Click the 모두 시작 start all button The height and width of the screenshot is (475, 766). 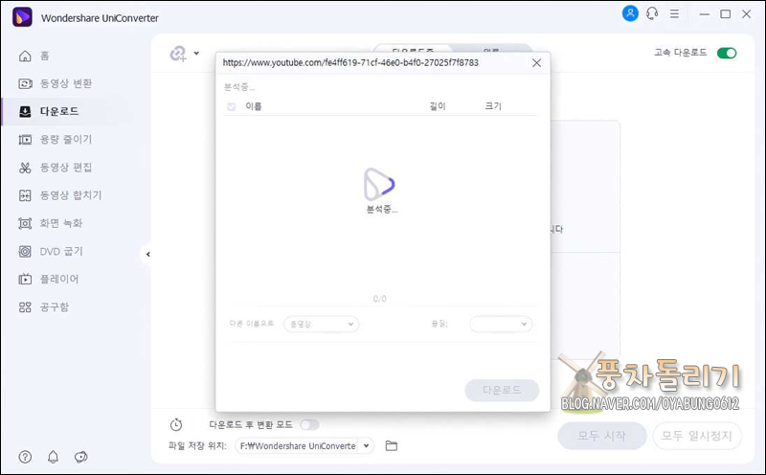(x=602, y=436)
